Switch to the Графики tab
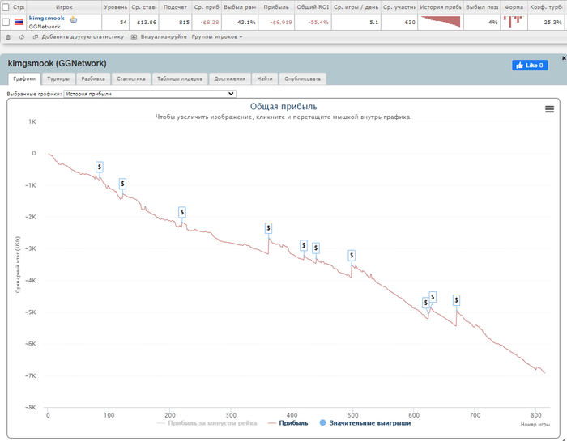 click(x=24, y=78)
